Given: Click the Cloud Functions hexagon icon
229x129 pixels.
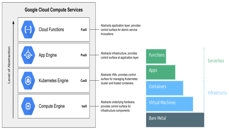Looking at the screenshot, I should (x=28, y=30).
